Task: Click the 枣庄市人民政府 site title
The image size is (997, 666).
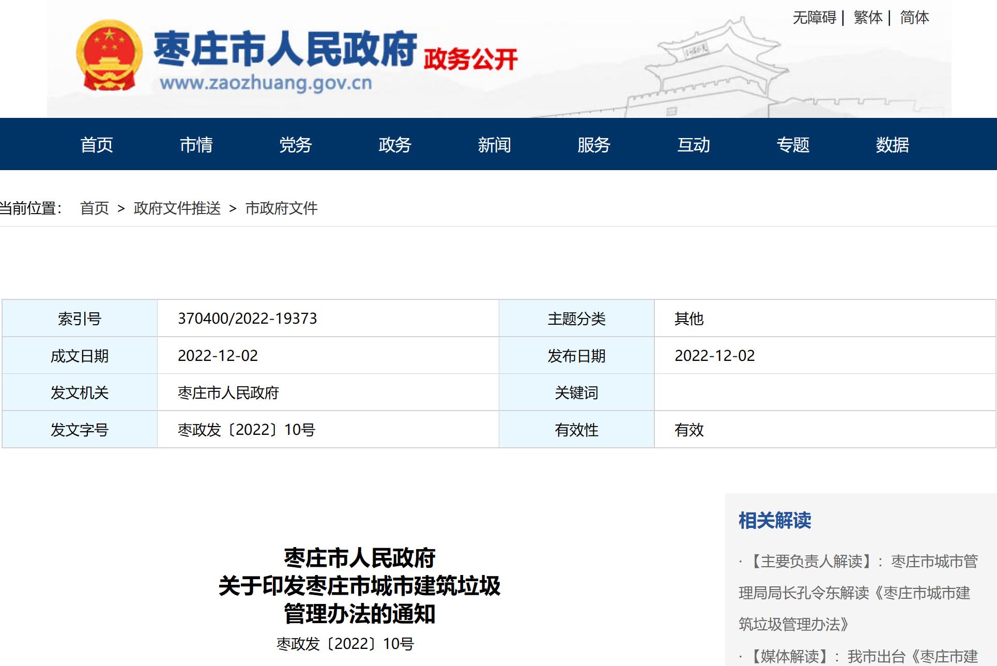Action: [x=285, y=49]
